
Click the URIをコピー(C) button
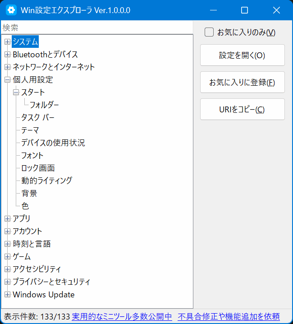point(243,109)
